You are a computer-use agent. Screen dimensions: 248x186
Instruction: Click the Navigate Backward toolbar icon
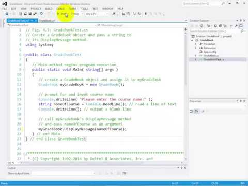point(7,14)
